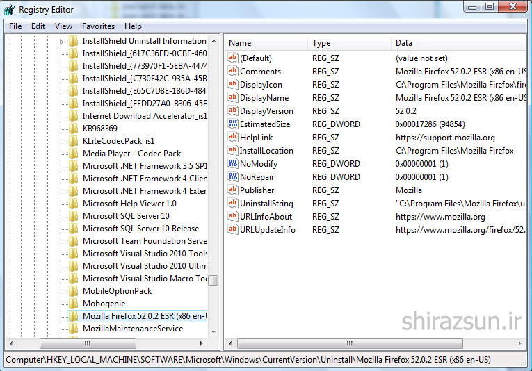532x371 pixels.
Task: Click the (value not set) data cell
Action: point(421,58)
